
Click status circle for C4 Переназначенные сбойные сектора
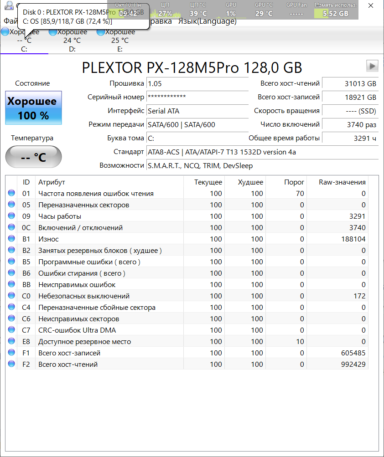coord(11,307)
